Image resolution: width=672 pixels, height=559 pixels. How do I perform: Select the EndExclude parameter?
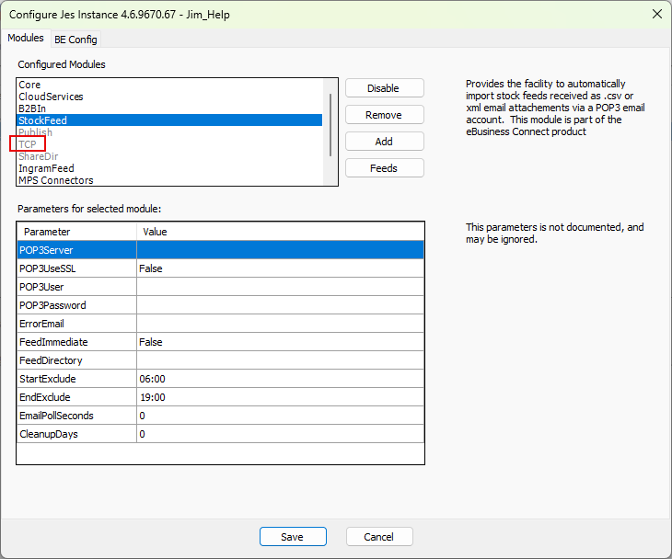77,397
